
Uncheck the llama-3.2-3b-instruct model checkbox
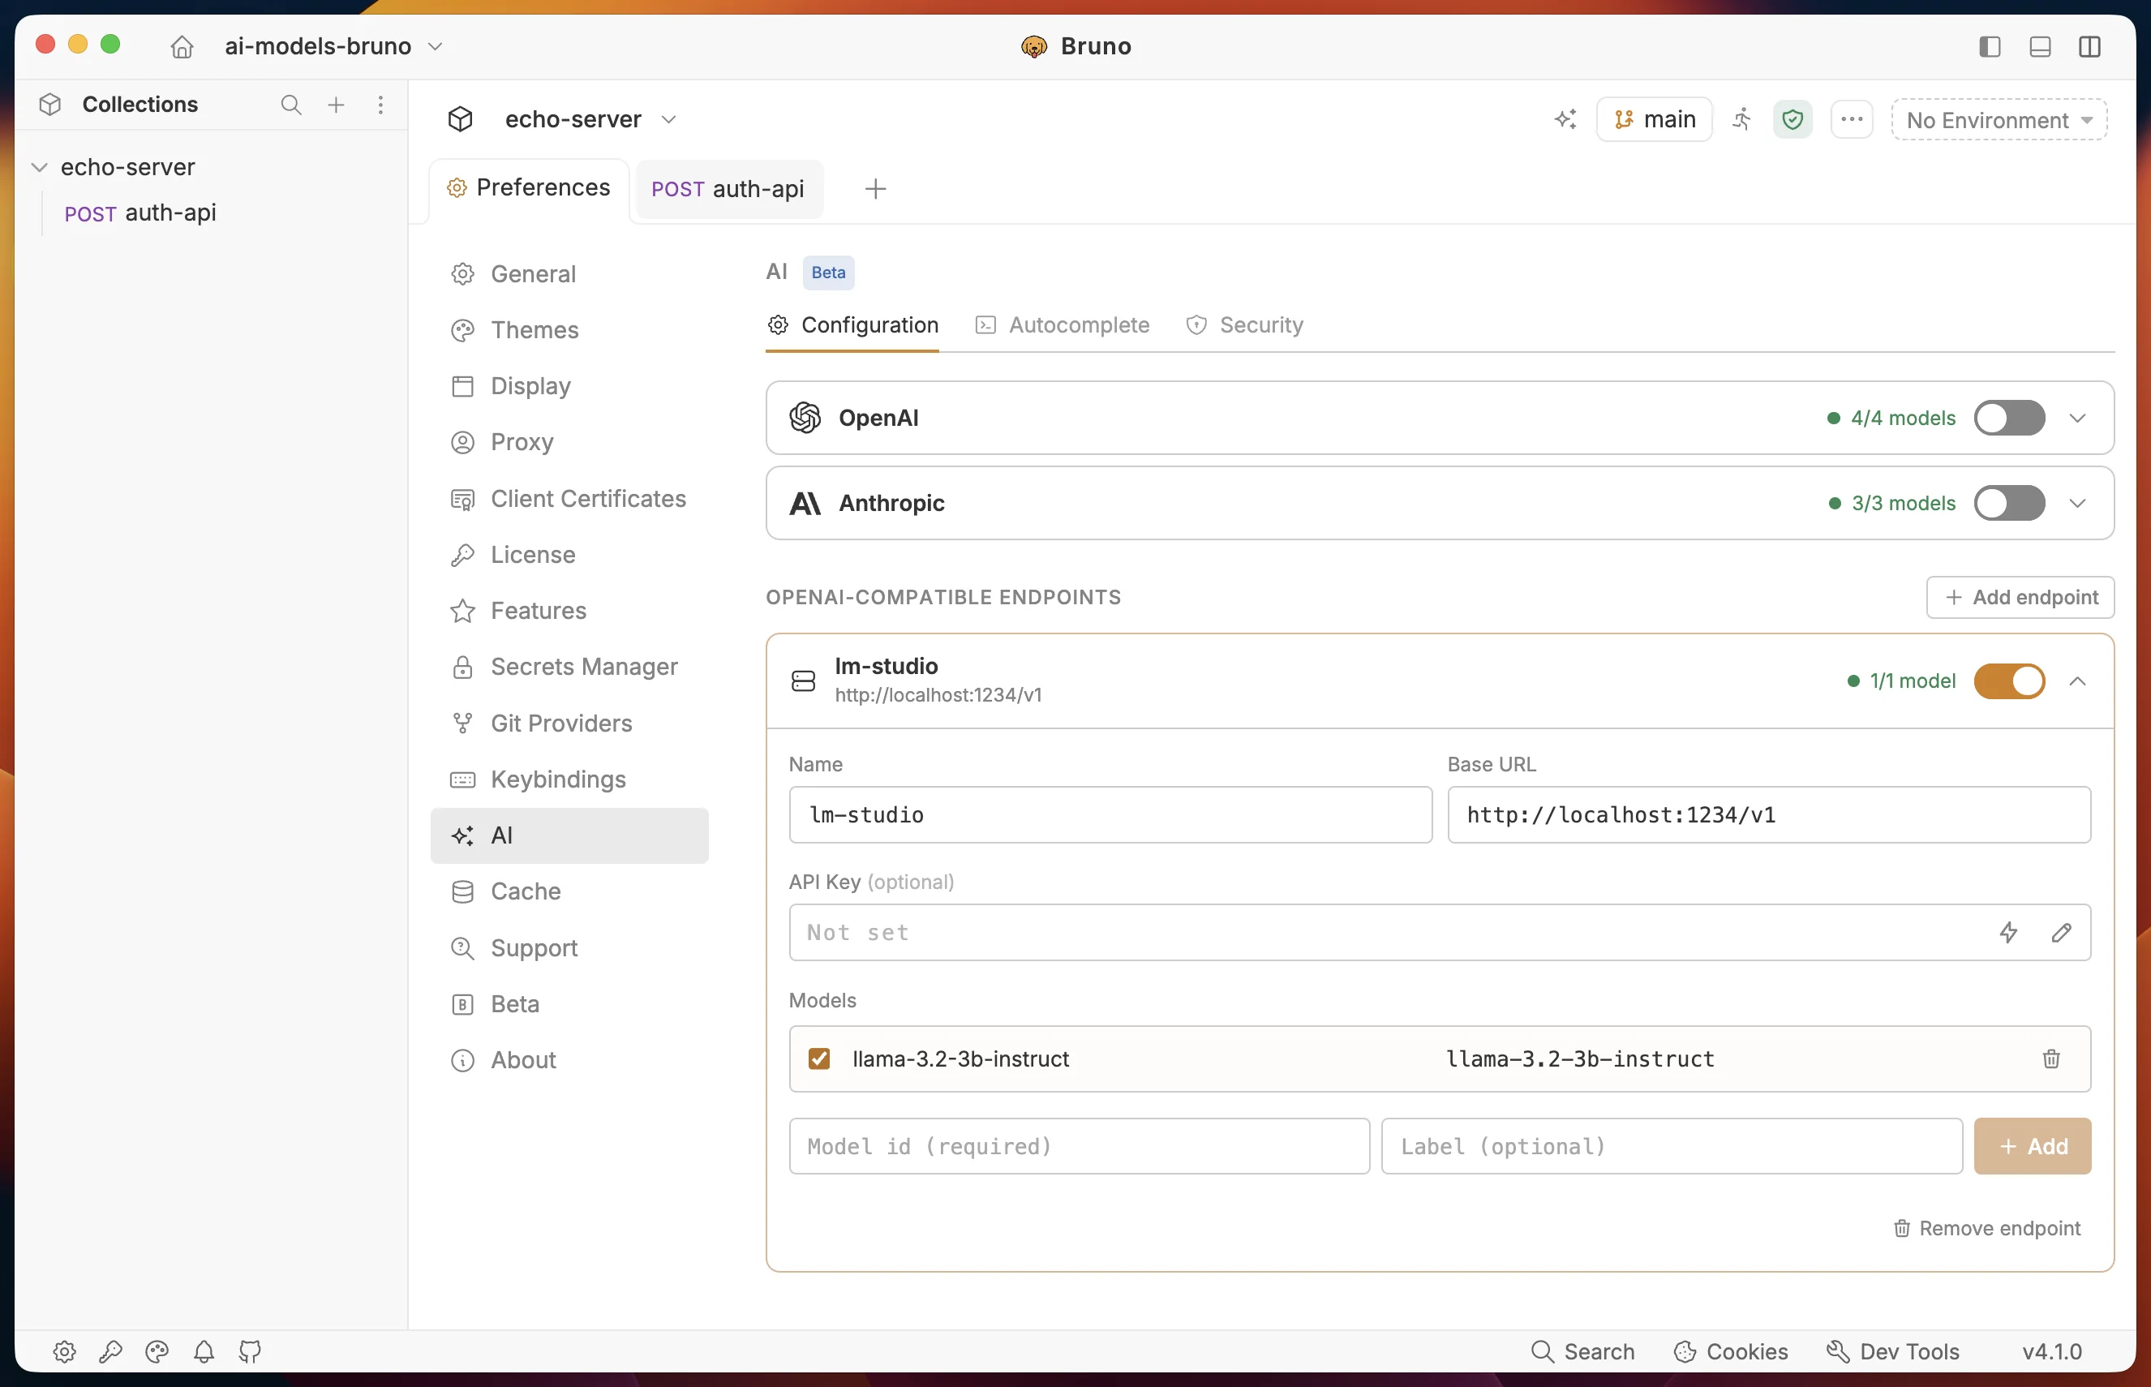coord(819,1059)
